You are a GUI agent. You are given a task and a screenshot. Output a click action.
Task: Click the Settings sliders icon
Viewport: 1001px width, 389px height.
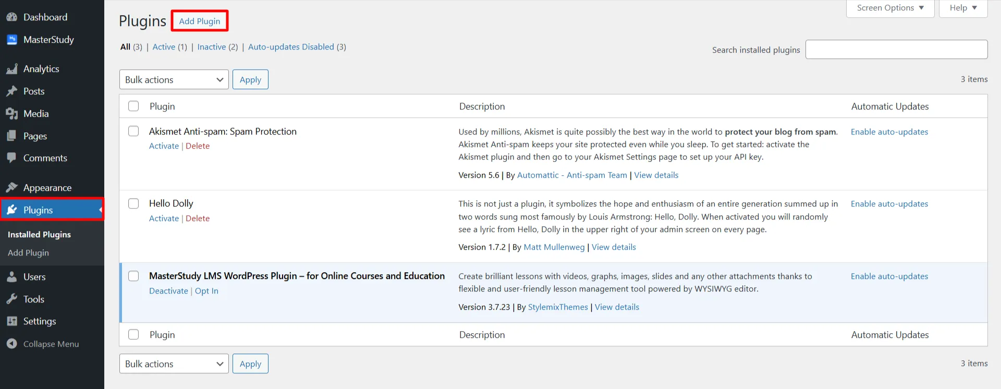coord(12,321)
